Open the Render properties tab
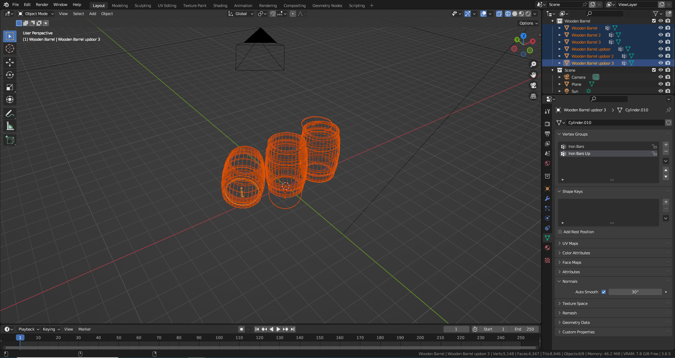 [x=547, y=124]
